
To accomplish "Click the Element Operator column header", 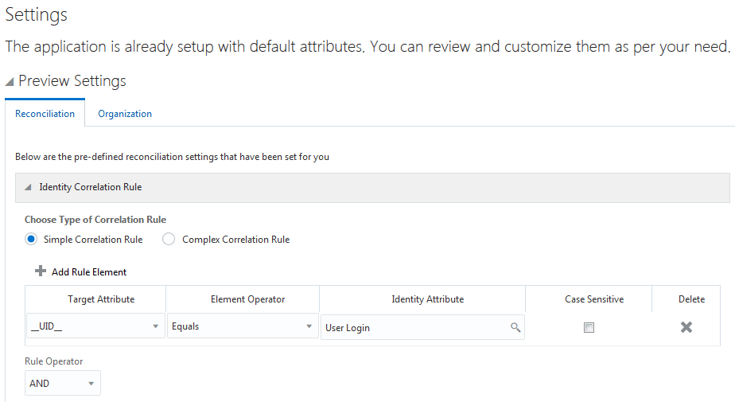I will click(247, 299).
